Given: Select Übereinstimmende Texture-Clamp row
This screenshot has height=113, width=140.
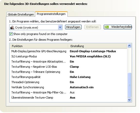Looking at the screenshot, I should point(68,98).
